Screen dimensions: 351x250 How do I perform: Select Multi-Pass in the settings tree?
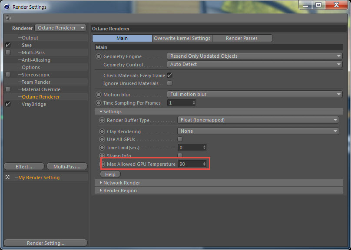(33, 53)
